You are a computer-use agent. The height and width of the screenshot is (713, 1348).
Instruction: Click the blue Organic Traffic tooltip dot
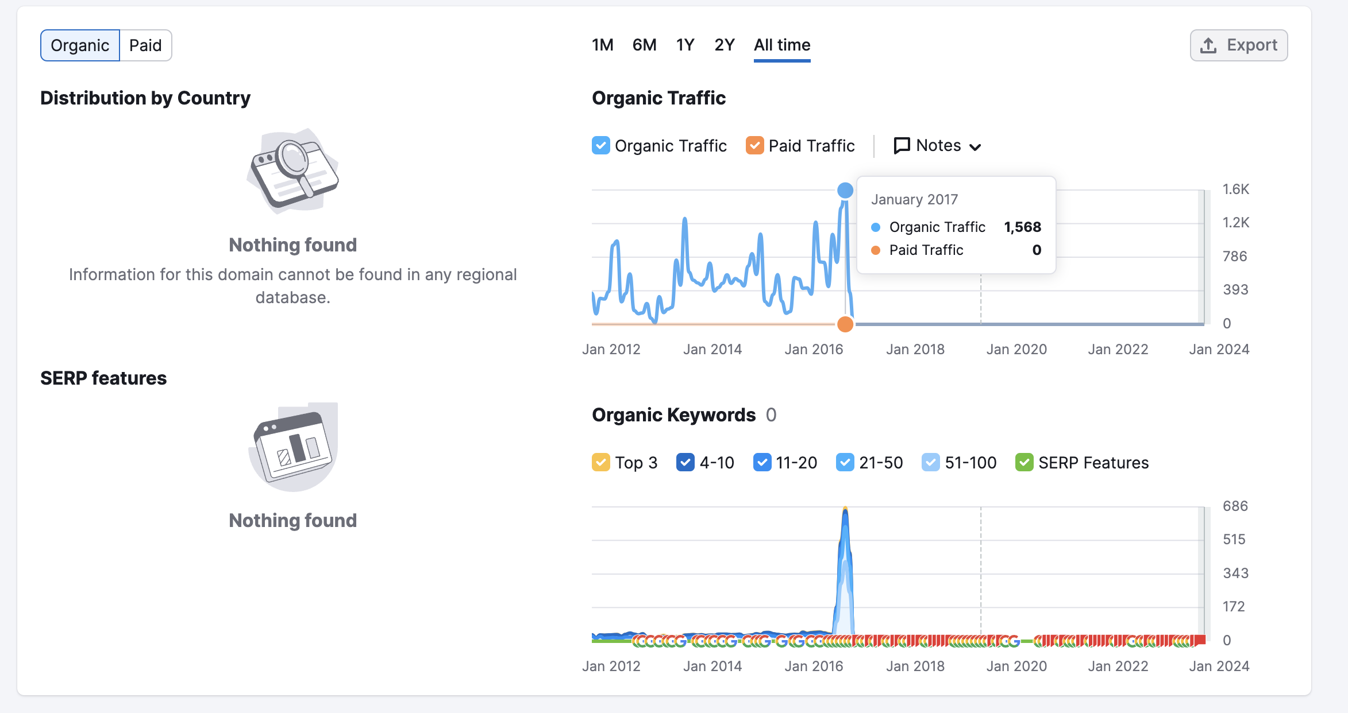pyautogui.click(x=876, y=227)
